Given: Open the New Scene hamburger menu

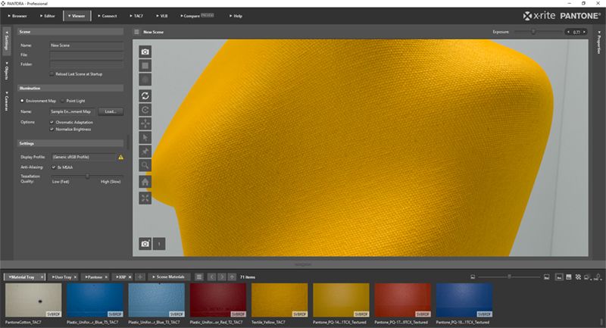Looking at the screenshot, I should (x=136, y=32).
